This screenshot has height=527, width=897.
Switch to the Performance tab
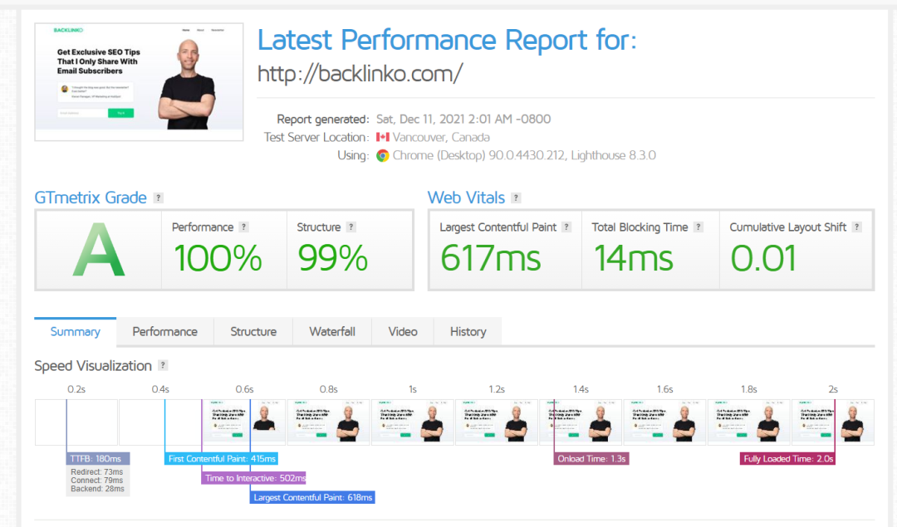click(164, 332)
